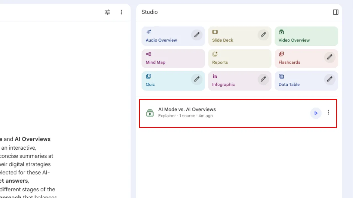Collapse the Studio panel
This screenshot has height=198, width=353.
(336, 12)
